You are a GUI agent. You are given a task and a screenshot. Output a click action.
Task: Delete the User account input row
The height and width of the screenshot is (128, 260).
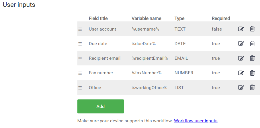tap(252, 29)
